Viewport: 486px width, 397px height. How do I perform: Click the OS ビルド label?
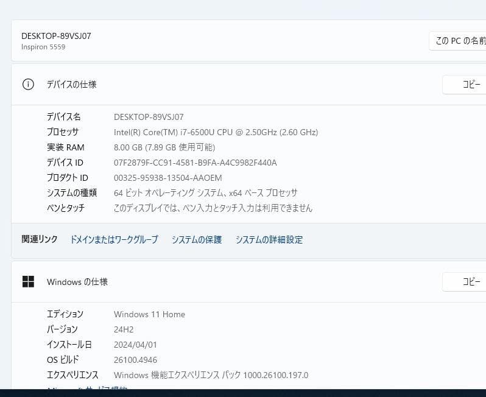click(x=63, y=359)
